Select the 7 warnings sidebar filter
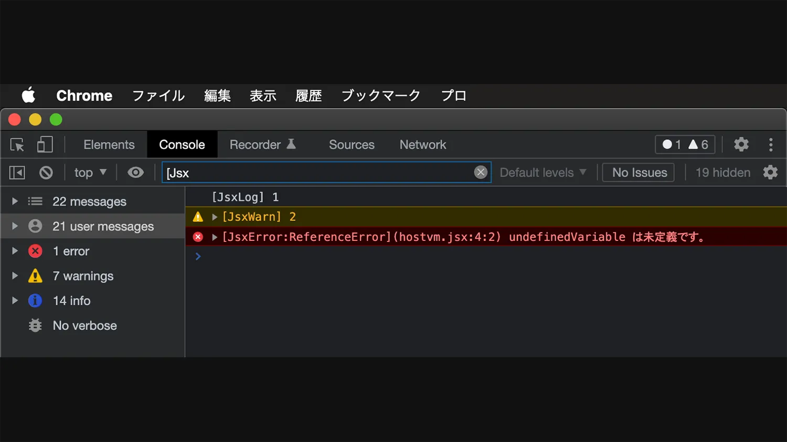 tap(83, 276)
